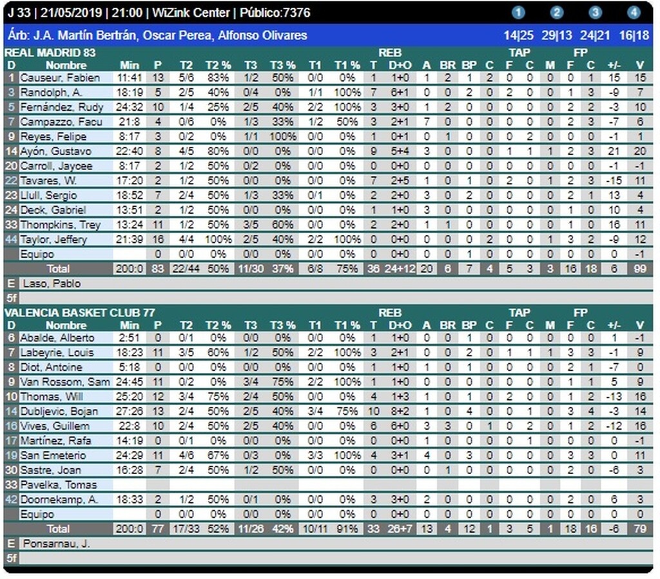Click Valencia total points cell 77
Screen dimensions: 660x579
[x=158, y=529]
